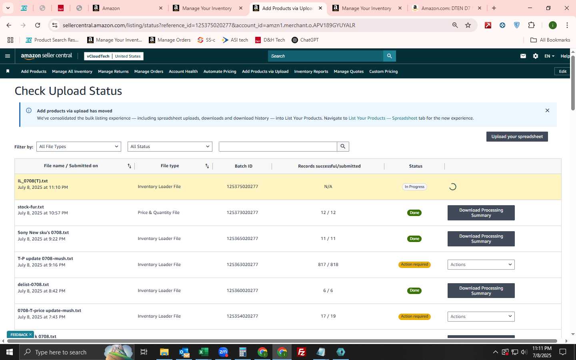The width and height of the screenshot is (576, 360).
Task: Open Account Health nav item
Action: 183,72
